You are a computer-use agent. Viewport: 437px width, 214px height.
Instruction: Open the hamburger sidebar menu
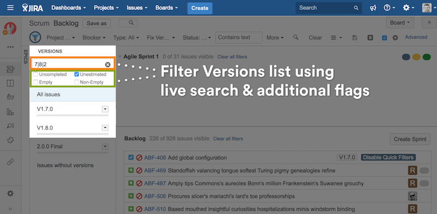(10, 8)
